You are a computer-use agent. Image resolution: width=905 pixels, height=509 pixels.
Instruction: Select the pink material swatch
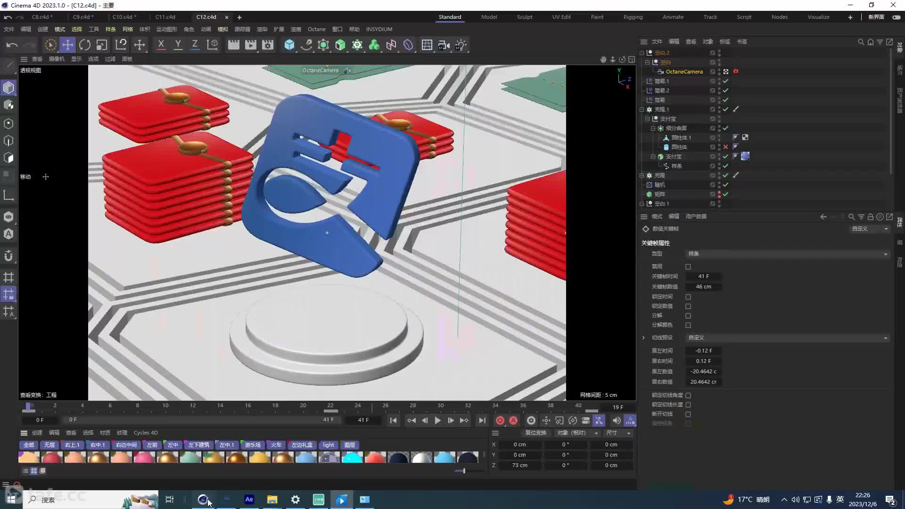[x=144, y=458]
